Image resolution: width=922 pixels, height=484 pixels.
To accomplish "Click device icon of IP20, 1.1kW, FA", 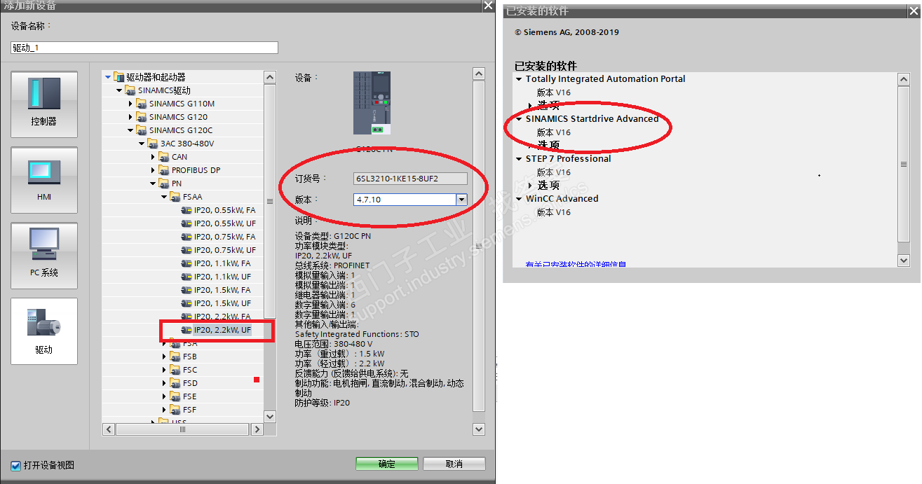I will pos(187,263).
